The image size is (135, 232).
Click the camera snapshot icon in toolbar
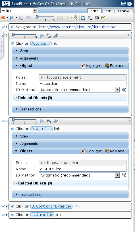[97, 18]
